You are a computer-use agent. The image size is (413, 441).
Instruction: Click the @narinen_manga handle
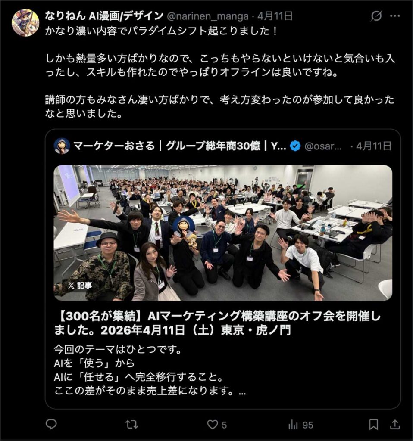pyautogui.click(x=208, y=16)
